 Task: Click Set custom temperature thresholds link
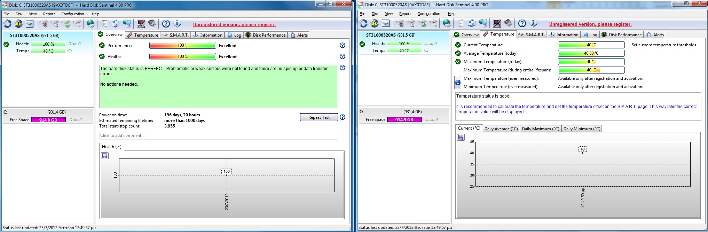click(664, 45)
